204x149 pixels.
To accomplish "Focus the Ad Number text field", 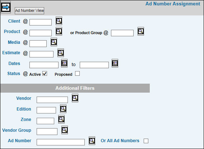I will 61,142.
